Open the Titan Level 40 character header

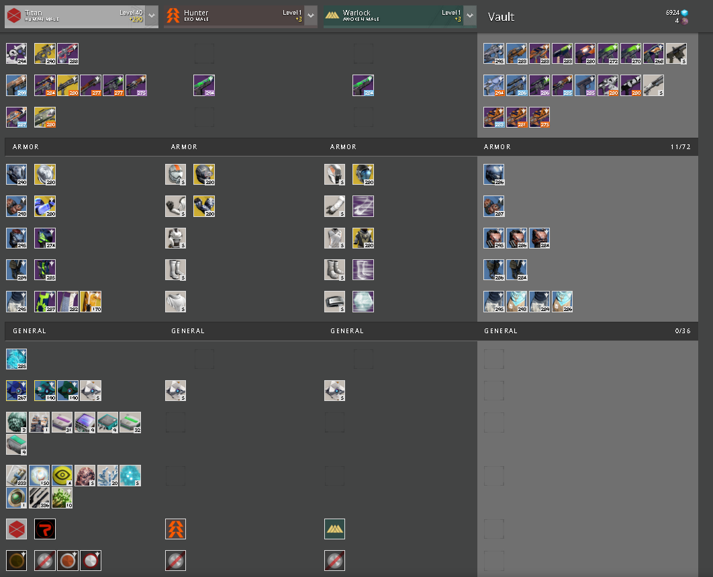tap(75, 16)
